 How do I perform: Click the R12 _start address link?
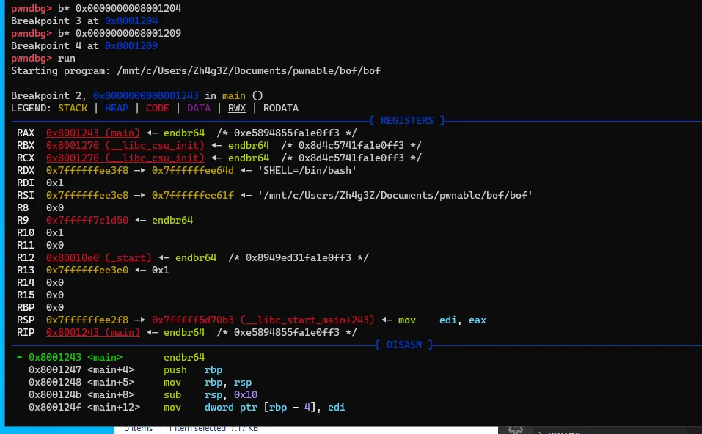98,257
